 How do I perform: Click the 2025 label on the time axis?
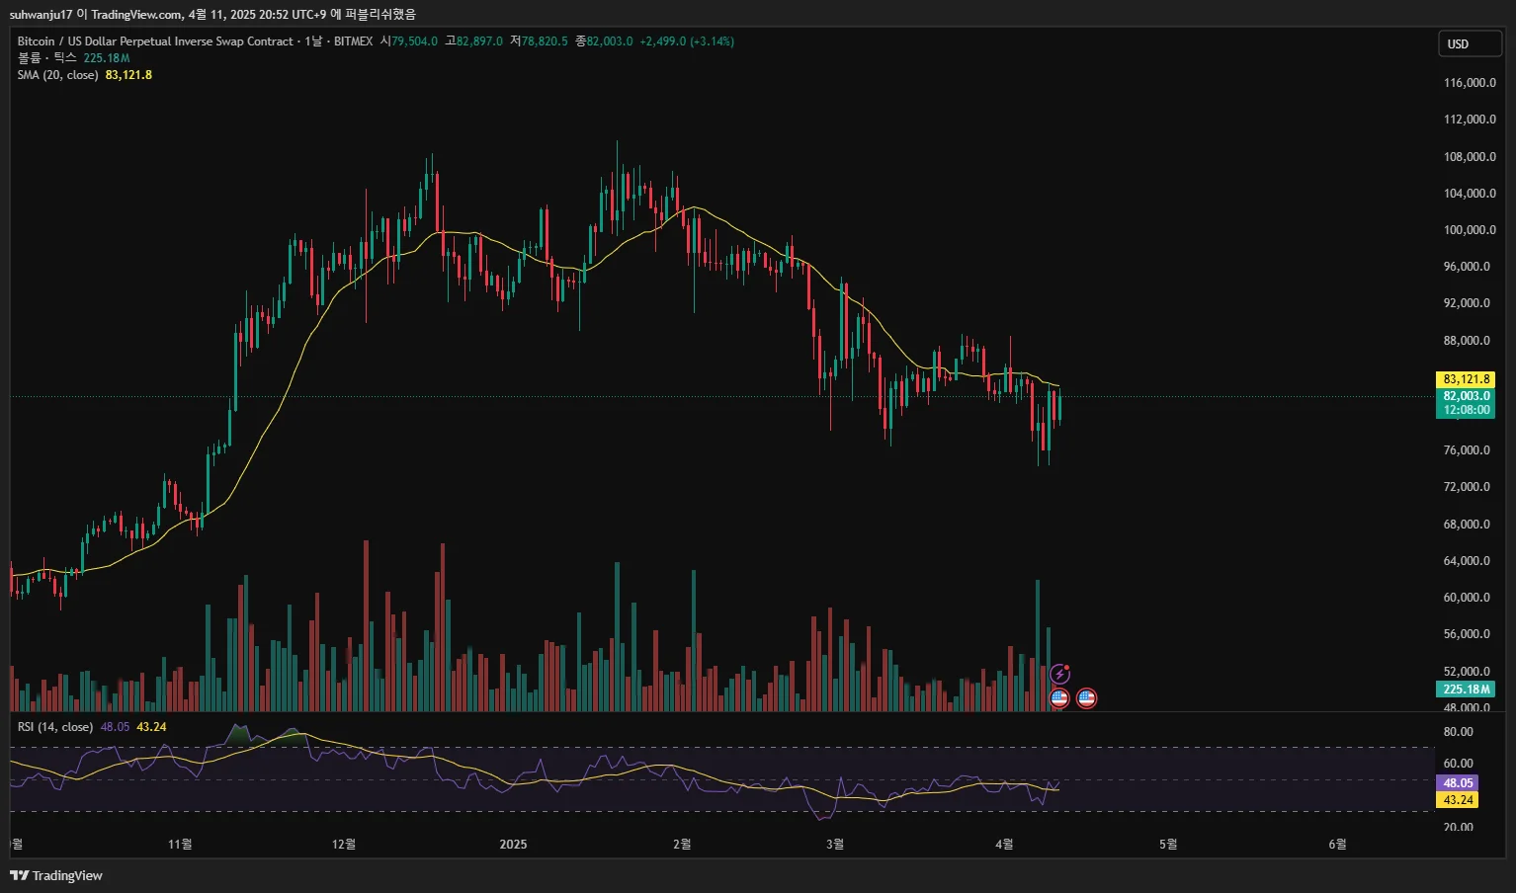coord(514,844)
